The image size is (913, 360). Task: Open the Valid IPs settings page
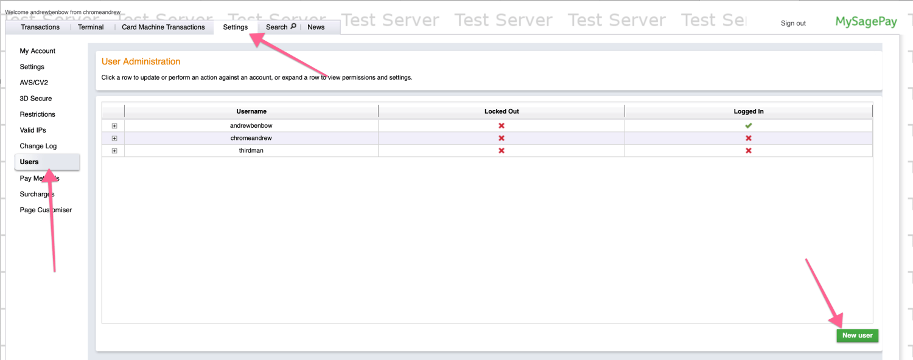pyautogui.click(x=32, y=130)
